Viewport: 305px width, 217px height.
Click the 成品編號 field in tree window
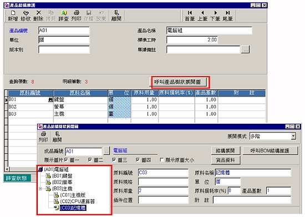84,151
